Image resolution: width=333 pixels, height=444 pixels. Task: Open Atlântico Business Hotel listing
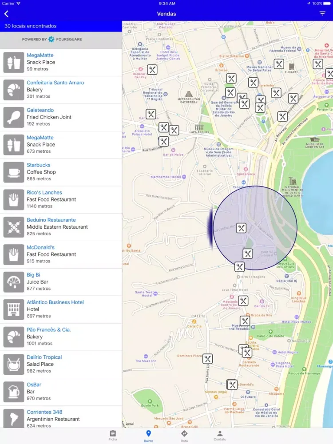(x=61, y=309)
